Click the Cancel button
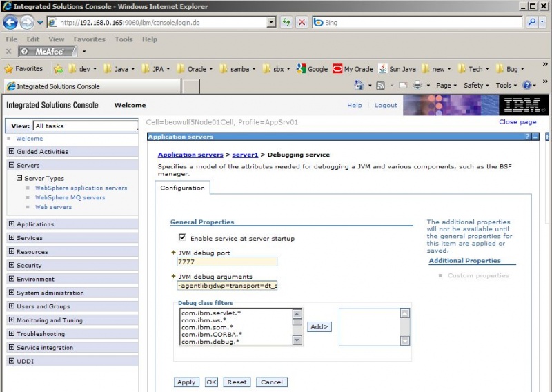This screenshot has height=392, width=552. pyautogui.click(x=271, y=382)
